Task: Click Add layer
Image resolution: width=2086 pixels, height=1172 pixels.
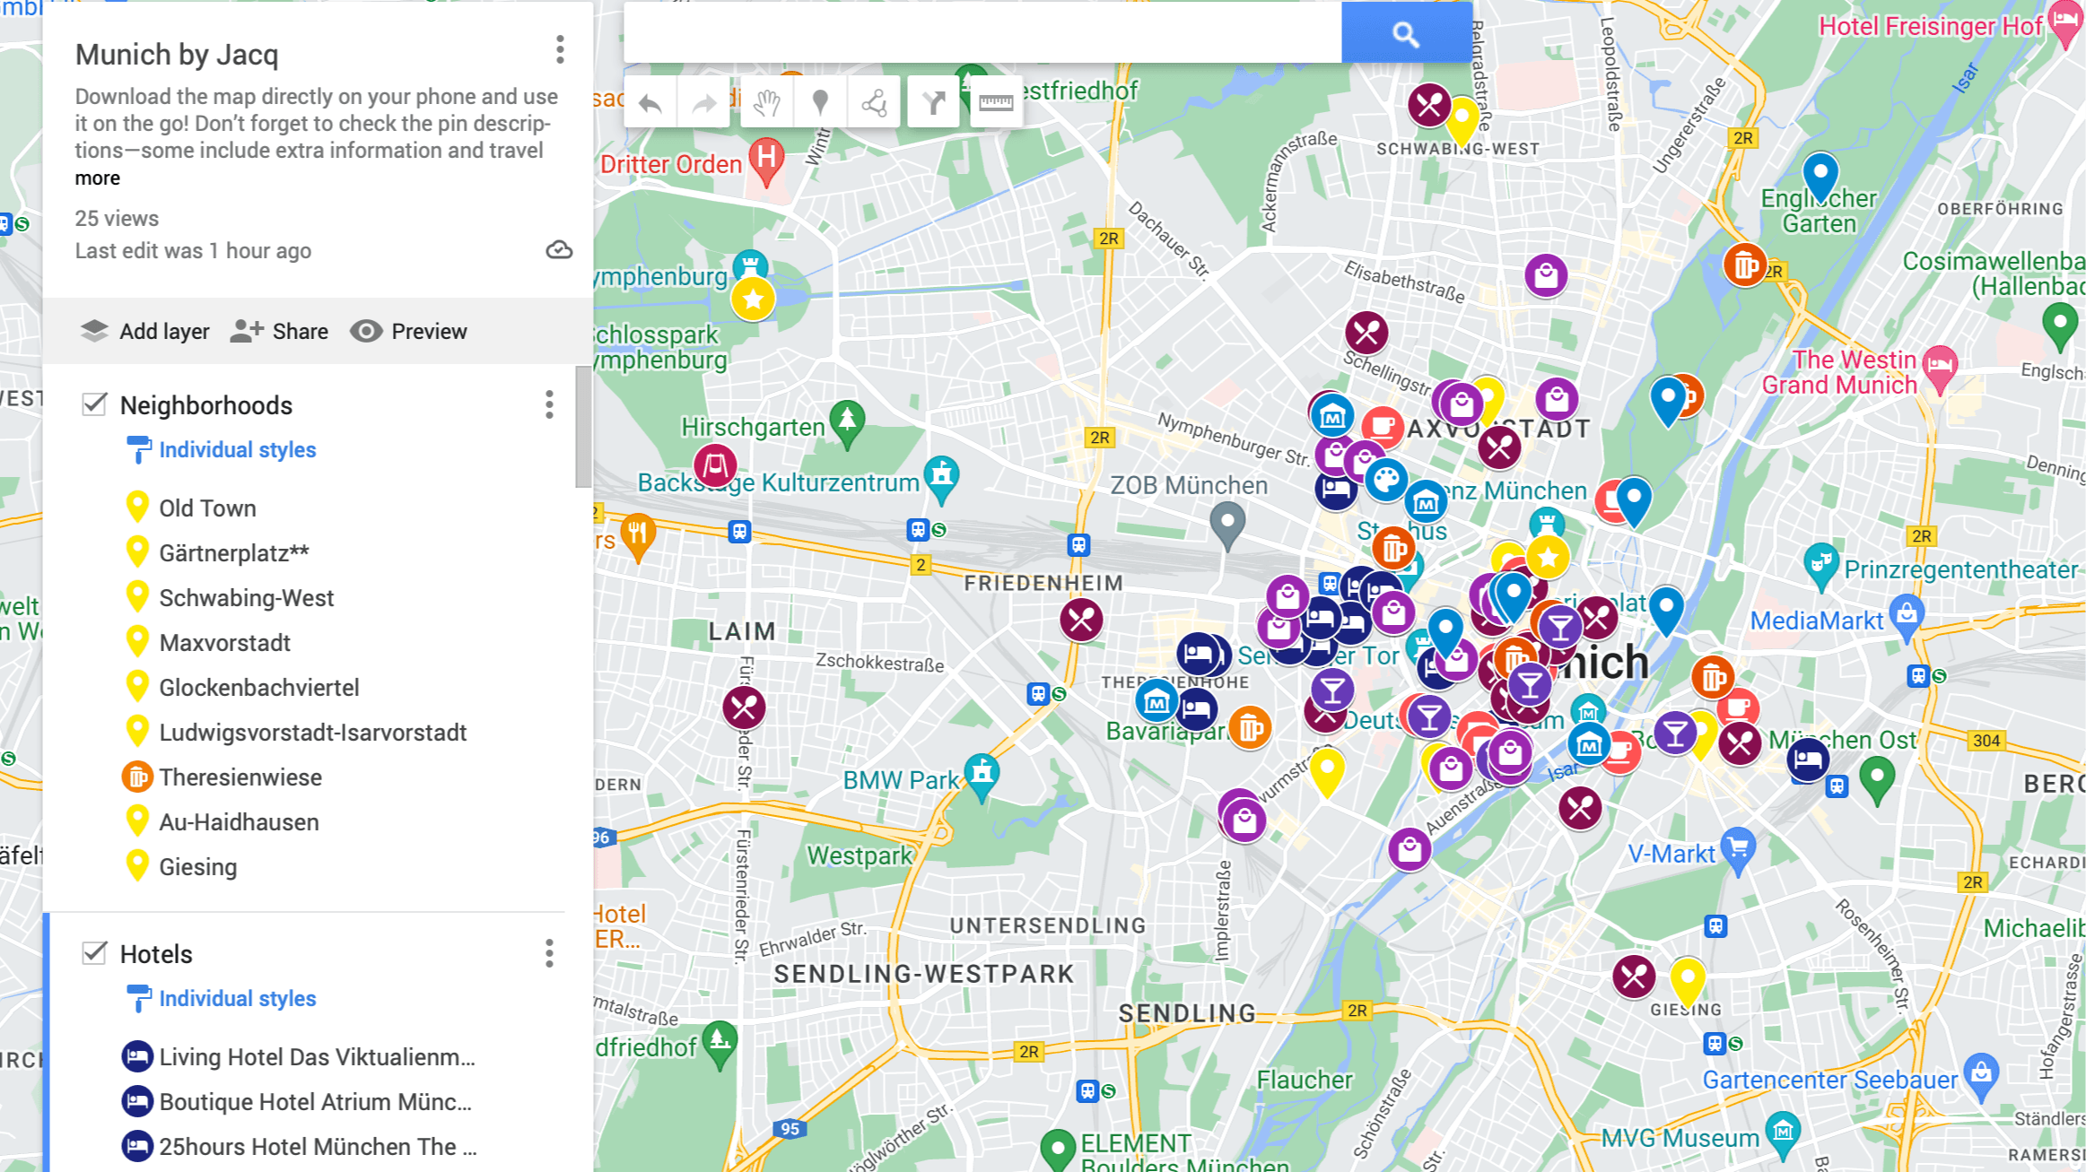Action: pos(144,331)
